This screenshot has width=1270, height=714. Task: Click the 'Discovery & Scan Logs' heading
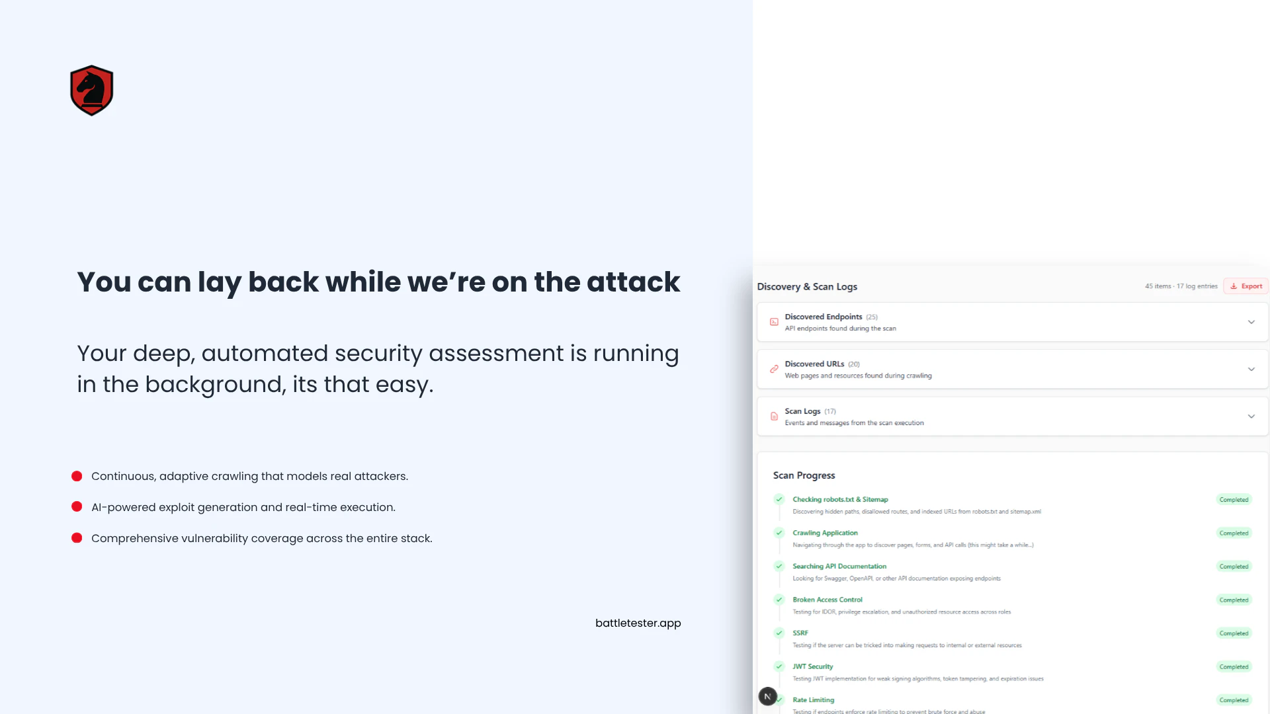click(x=807, y=286)
